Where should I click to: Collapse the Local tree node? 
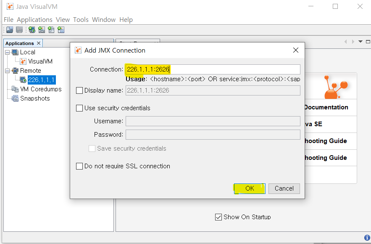tap(7, 52)
